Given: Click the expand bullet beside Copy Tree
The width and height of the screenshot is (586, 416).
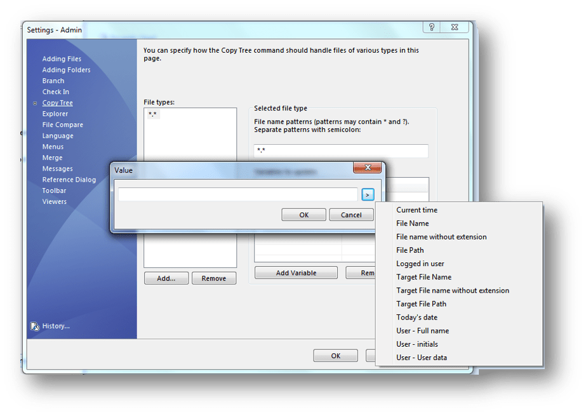Looking at the screenshot, I should 35,103.
